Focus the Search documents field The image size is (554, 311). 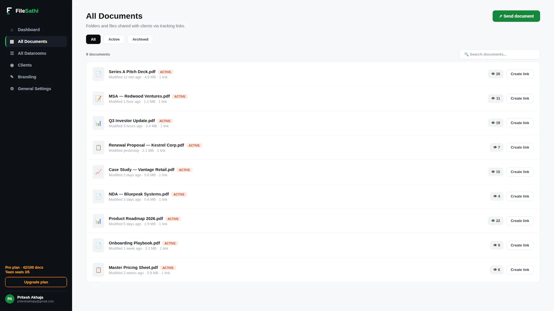[x=500, y=54]
